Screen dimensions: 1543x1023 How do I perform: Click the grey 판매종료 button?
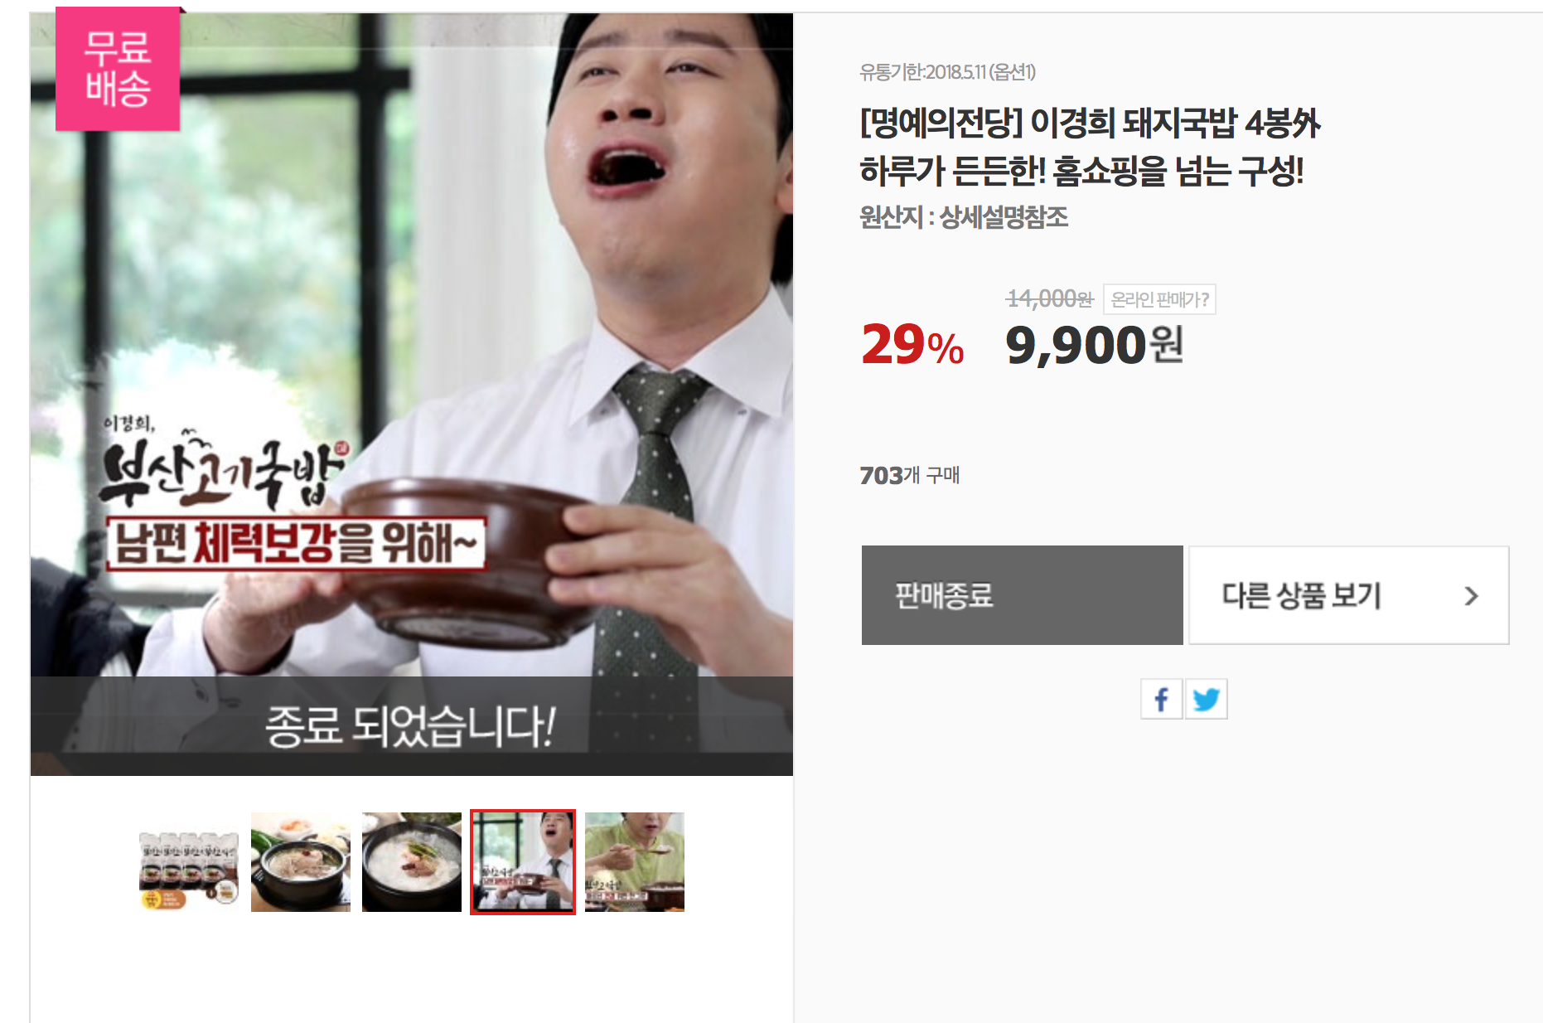click(x=1022, y=595)
